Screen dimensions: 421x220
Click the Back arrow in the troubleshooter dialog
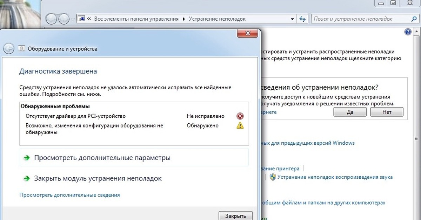coord(9,49)
